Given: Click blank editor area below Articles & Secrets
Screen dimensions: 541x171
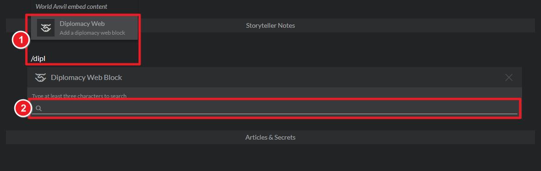Looking at the screenshot, I should pyautogui.click(x=270, y=158).
